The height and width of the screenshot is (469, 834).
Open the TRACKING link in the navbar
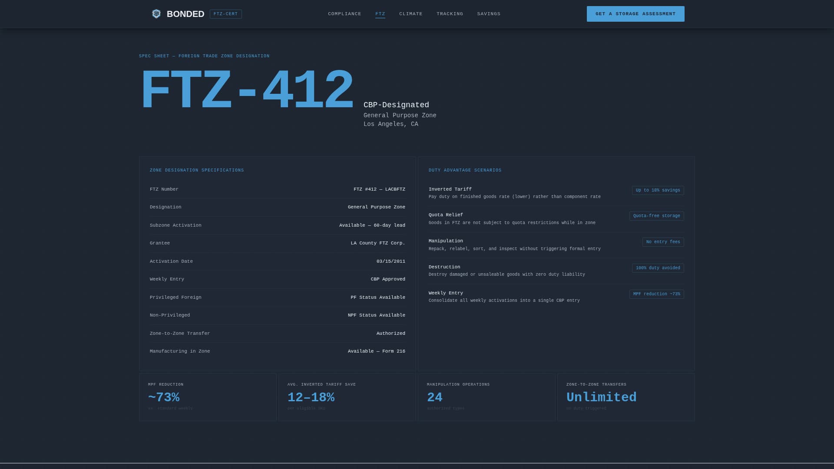450,13
